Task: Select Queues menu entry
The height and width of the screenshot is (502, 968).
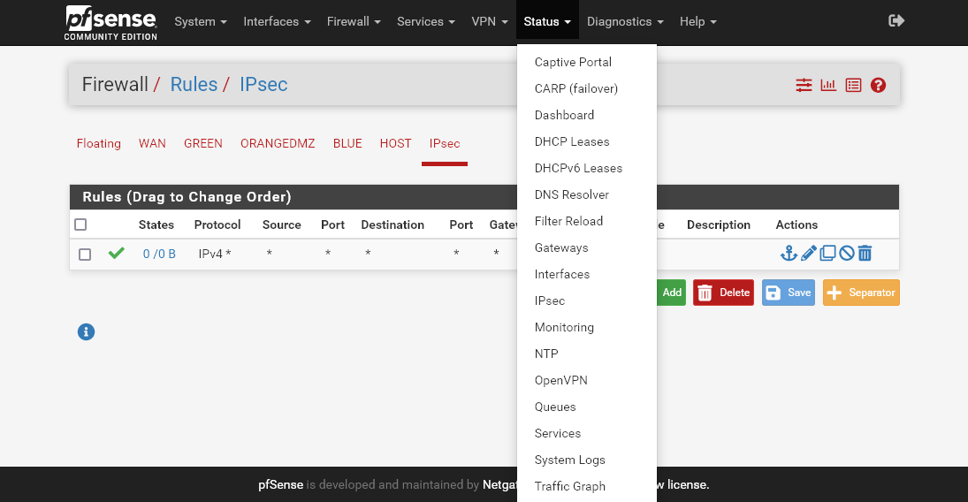Action: [586, 407]
